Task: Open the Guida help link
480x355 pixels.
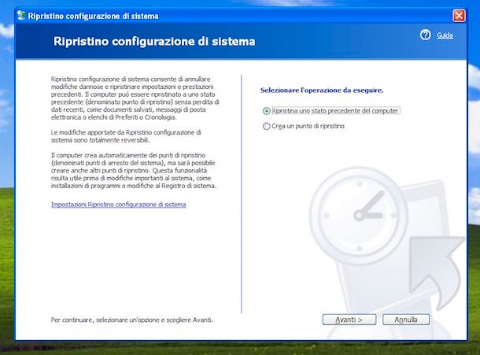Action: (x=445, y=35)
